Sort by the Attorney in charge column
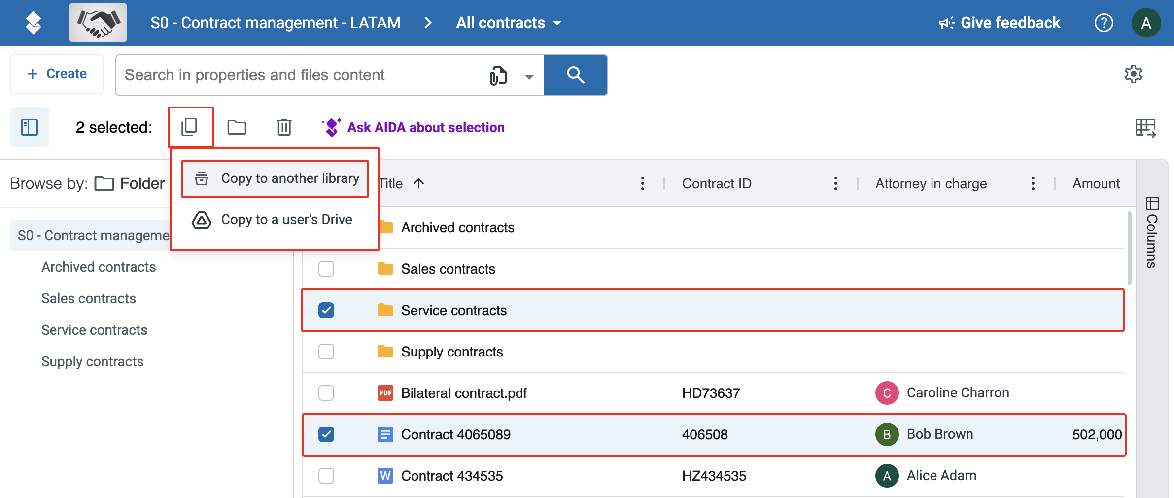1174x498 pixels. [x=931, y=183]
